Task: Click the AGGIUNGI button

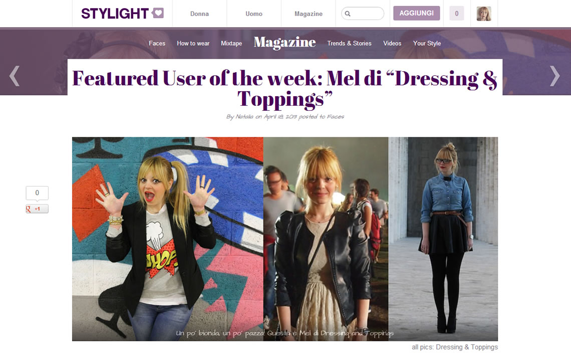Action: point(417,13)
